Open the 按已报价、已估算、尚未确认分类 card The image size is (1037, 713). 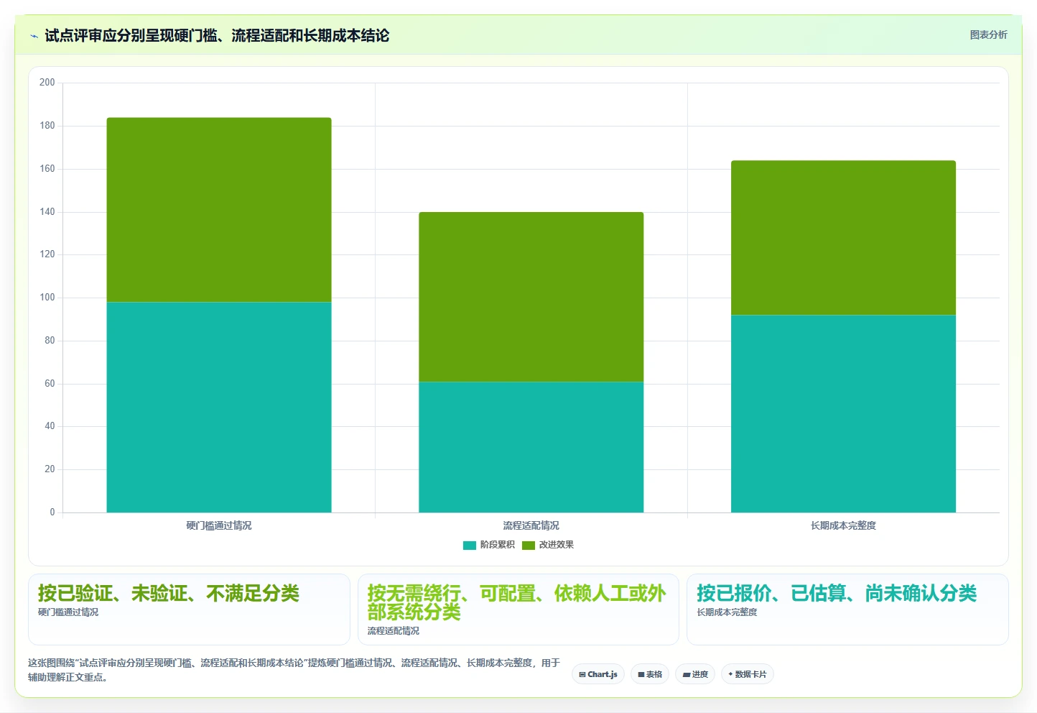847,609
